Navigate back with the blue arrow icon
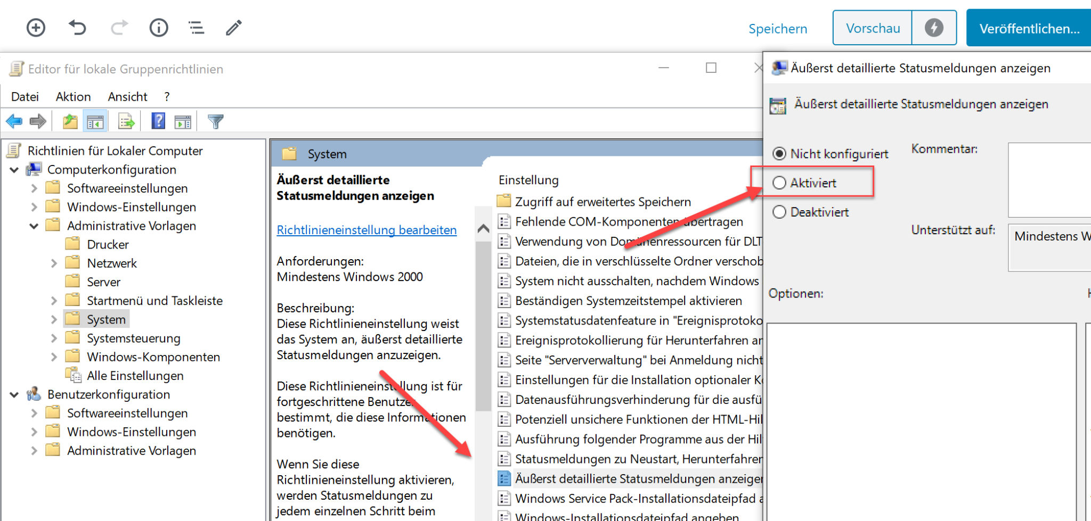The width and height of the screenshot is (1091, 521). (x=13, y=121)
